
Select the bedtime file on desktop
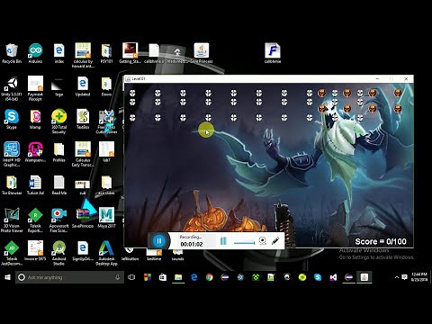point(154,255)
